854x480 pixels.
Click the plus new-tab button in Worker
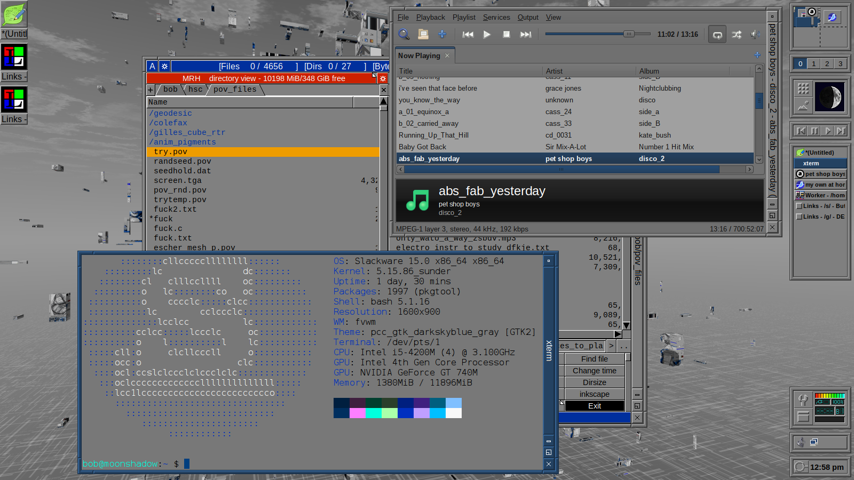(151, 90)
